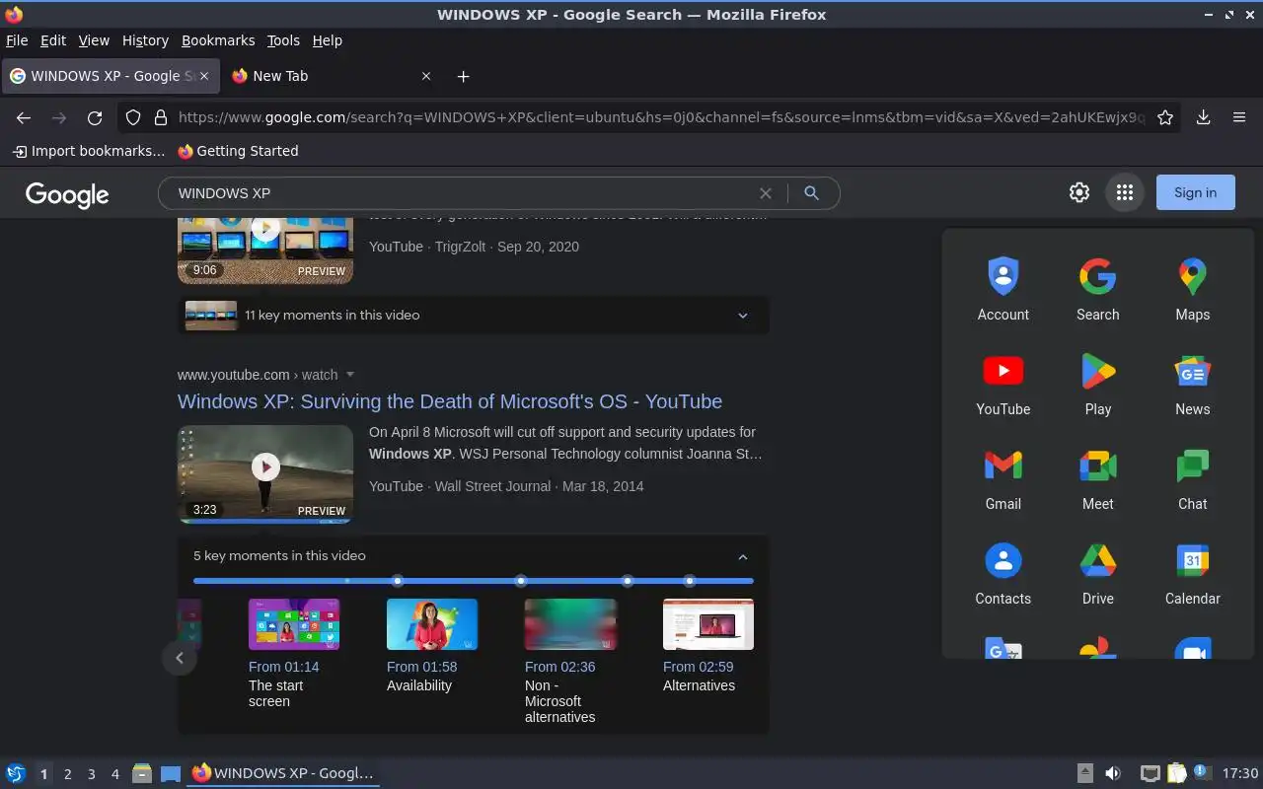The image size is (1263, 789).
Task: Open Google News from apps panel
Action: click(x=1192, y=384)
